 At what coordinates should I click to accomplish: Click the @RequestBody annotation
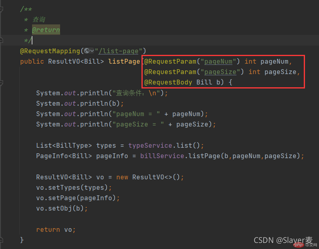click(x=168, y=82)
